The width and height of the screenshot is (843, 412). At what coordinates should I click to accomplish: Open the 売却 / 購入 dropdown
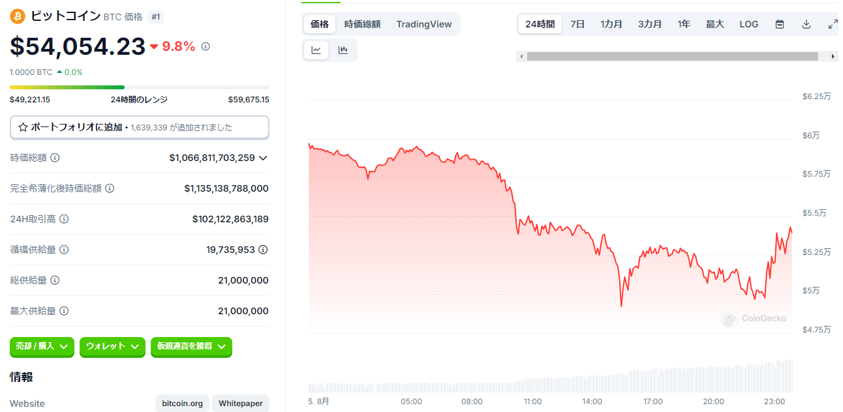pos(42,347)
